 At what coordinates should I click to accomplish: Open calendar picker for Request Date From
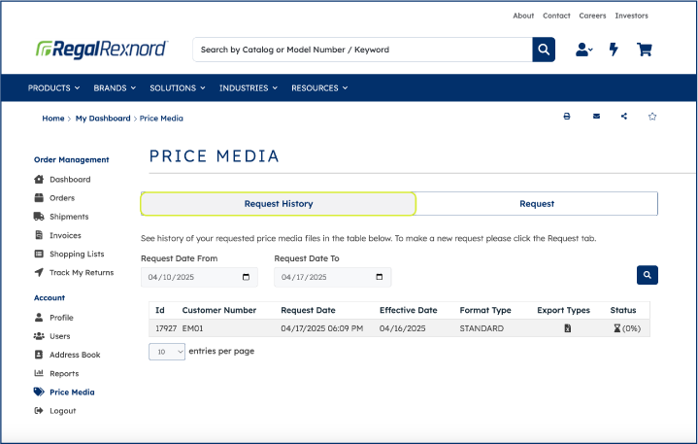tap(246, 277)
